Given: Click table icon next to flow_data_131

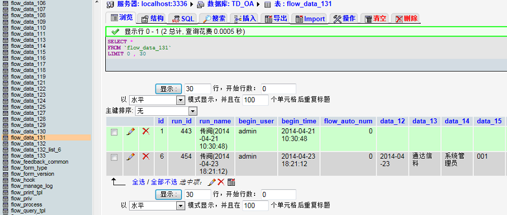Looking at the screenshot, I should (5, 137).
